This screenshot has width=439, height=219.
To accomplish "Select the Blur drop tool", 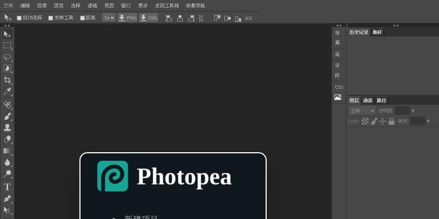I will (7, 162).
